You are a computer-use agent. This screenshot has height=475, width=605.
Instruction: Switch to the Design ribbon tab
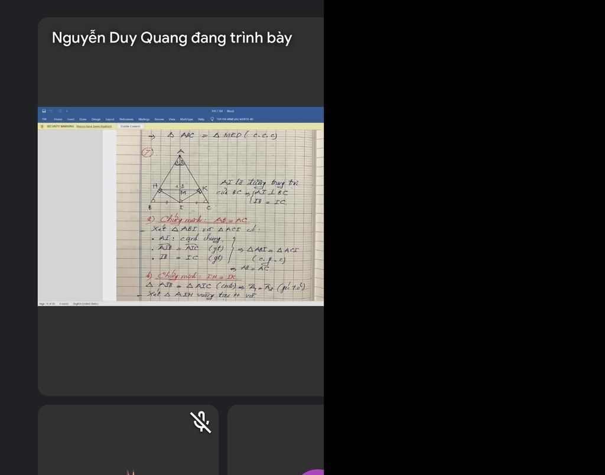pos(96,119)
